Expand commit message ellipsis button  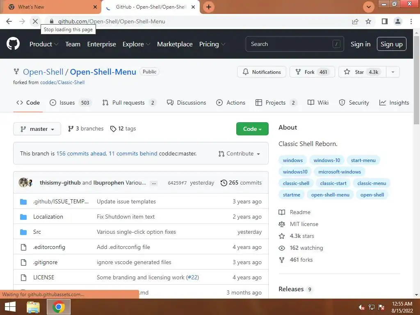click(x=154, y=183)
